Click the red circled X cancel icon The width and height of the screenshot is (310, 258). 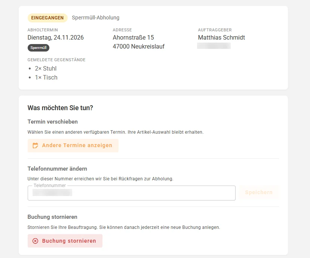click(35, 241)
